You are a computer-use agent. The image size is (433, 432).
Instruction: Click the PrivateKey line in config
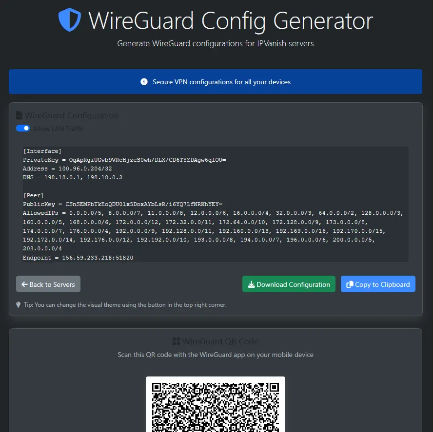click(124, 160)
